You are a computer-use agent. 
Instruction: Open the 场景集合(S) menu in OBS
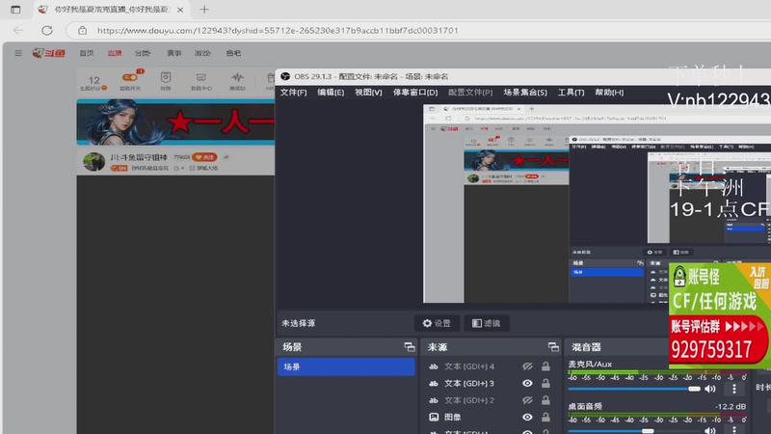coord(525,92)
